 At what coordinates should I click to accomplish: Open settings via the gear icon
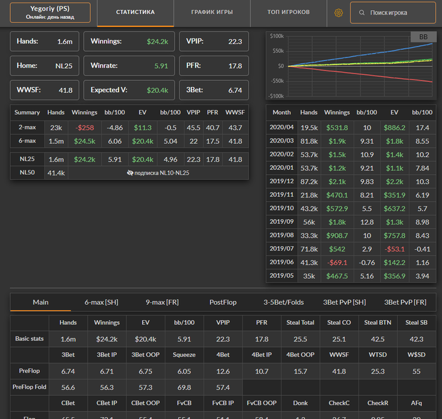[338, 13]
